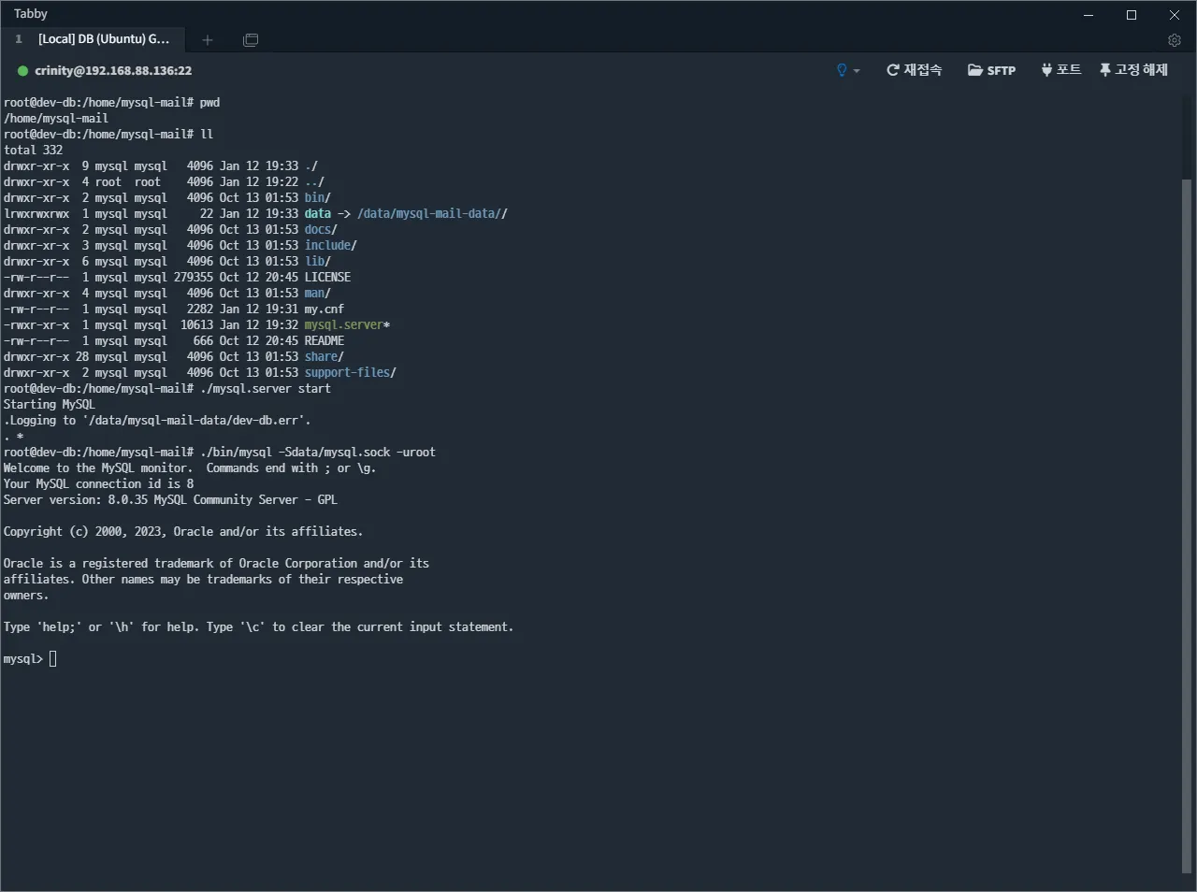This screenshot has height=892, width=1197.
Task: Click the green connection status indicator
Action: (22, 71)
